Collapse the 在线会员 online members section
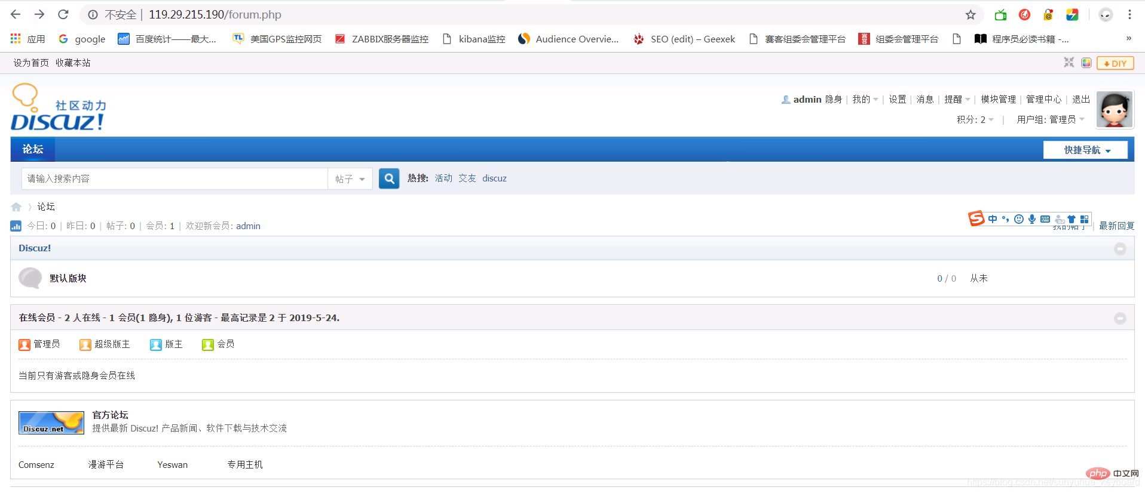Viewport: 1145px width, 493px height. pyautogui.click(x=1120, y=319)
